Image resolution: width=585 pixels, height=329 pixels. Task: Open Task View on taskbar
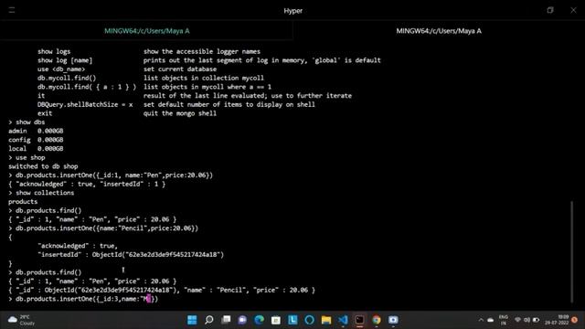[226, 320]
